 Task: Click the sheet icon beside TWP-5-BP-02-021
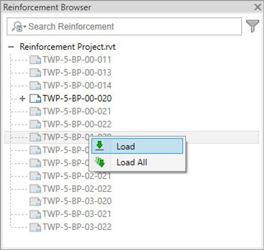pyautogui.click(x=35, y=176)
